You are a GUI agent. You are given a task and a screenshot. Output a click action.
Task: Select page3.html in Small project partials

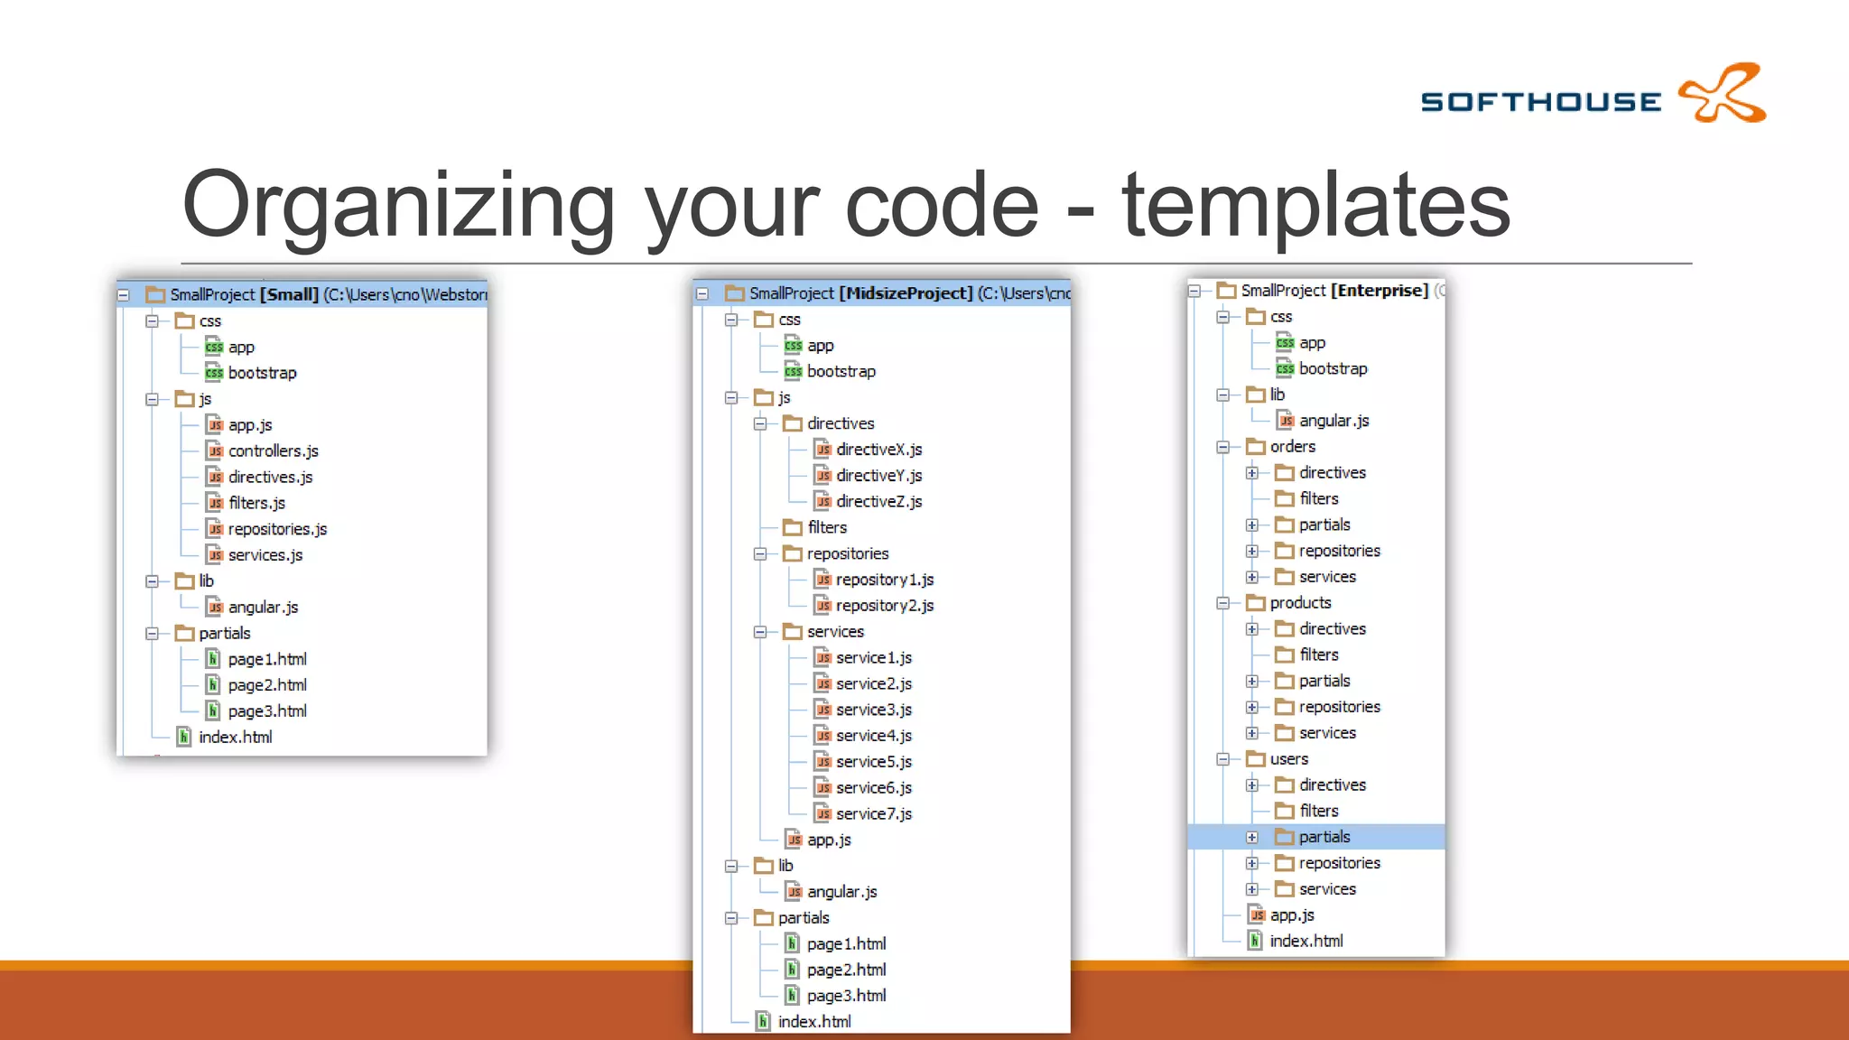267,711
